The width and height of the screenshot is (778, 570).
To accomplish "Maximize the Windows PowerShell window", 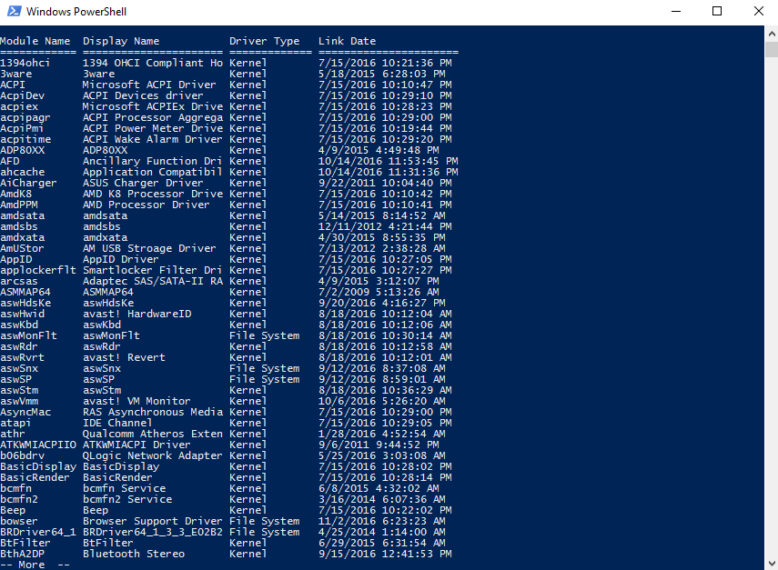I will [717, 12].
